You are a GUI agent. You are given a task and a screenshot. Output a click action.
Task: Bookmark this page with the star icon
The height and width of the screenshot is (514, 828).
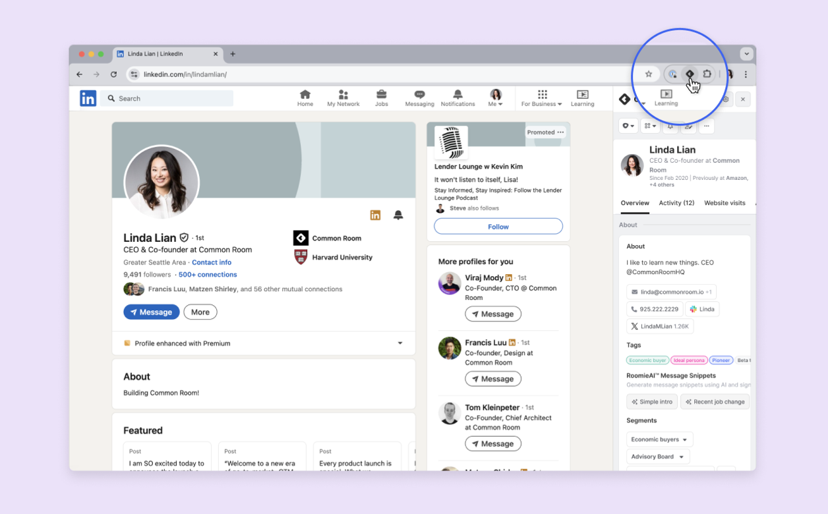pyautogui.click(x=649, y=74)
